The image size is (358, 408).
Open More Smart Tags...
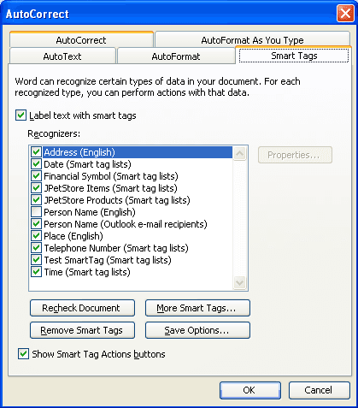(x=197, y=308)
